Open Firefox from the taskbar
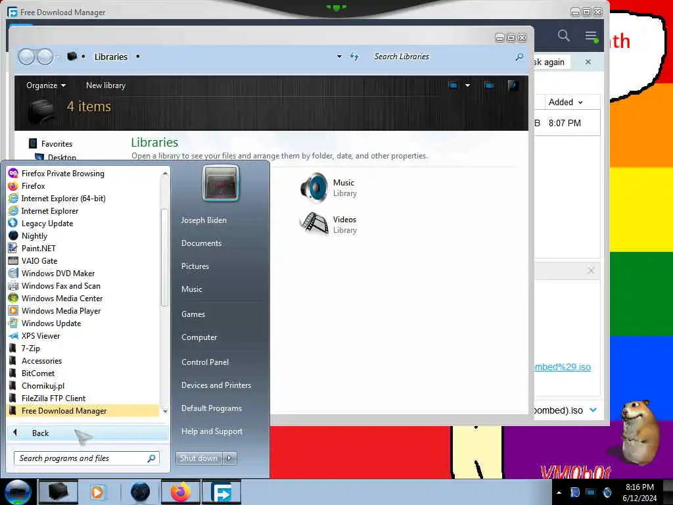Viewport: 673px width, 505px height. pyautogui.click(x=181, y=492)
